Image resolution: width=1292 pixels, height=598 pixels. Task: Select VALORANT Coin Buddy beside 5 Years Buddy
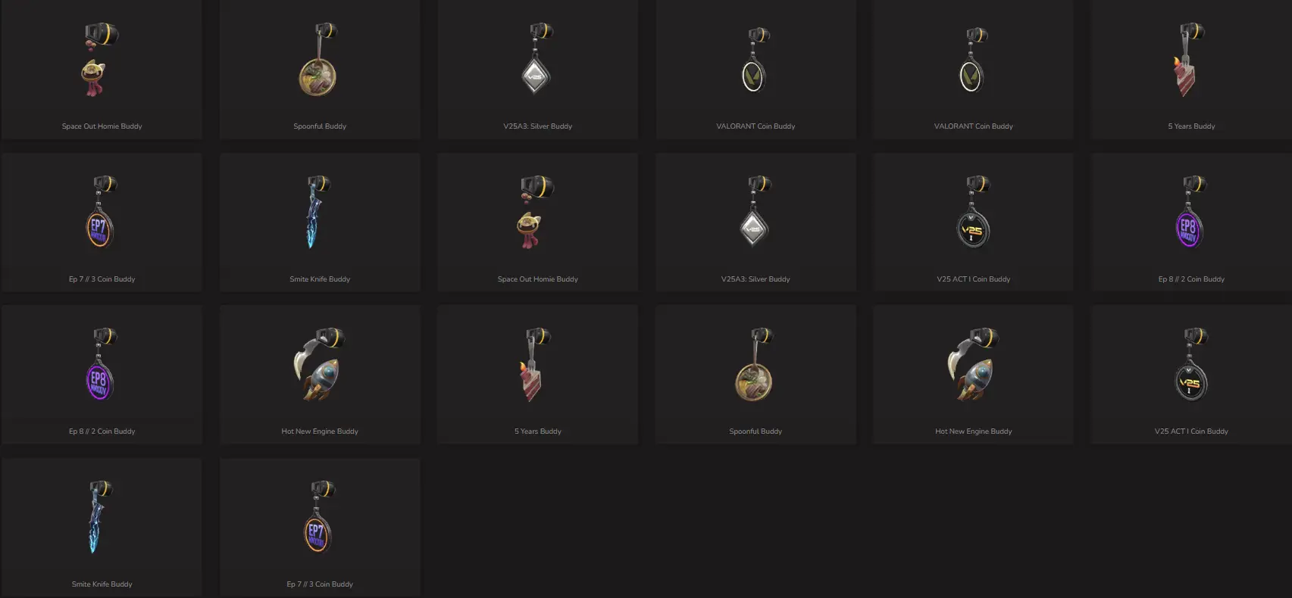(973, 69)
